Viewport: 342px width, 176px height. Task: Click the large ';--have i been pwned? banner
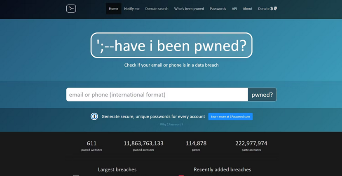coord(171,46)
